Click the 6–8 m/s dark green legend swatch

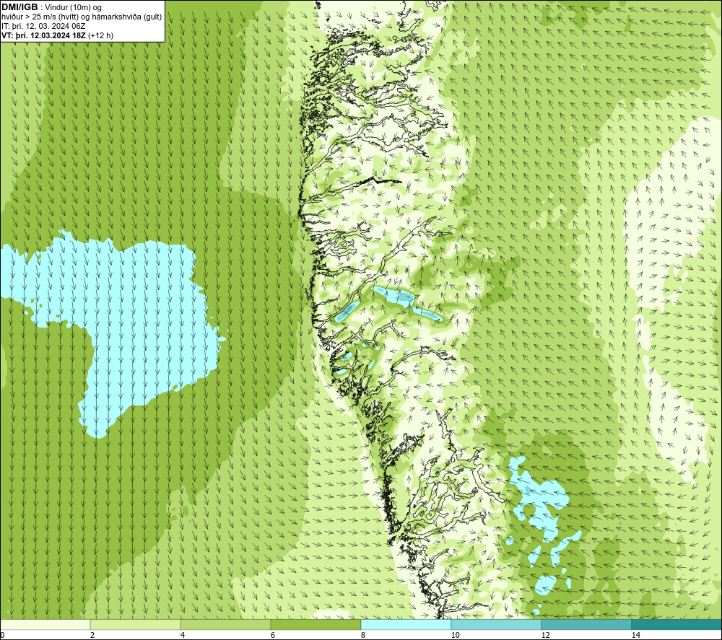point(316,624)
